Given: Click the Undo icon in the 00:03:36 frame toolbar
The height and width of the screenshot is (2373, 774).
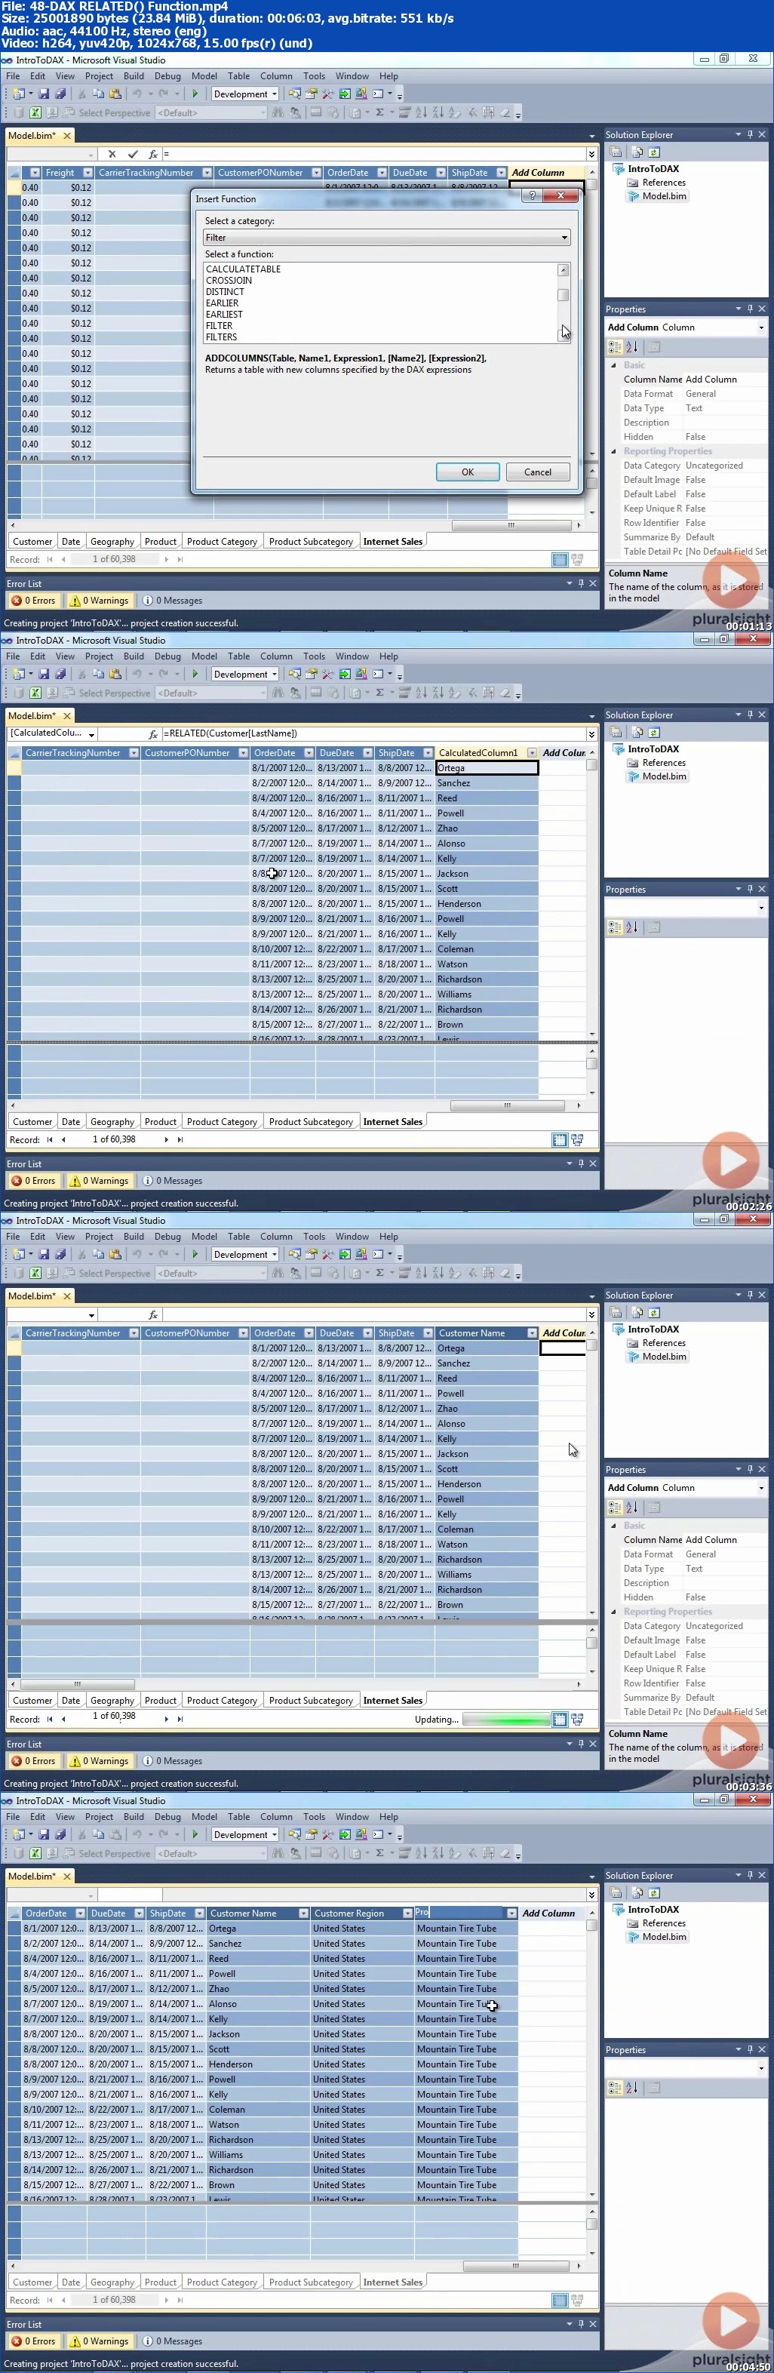Looking at the screenshot, I should (x=137, y=1254).
